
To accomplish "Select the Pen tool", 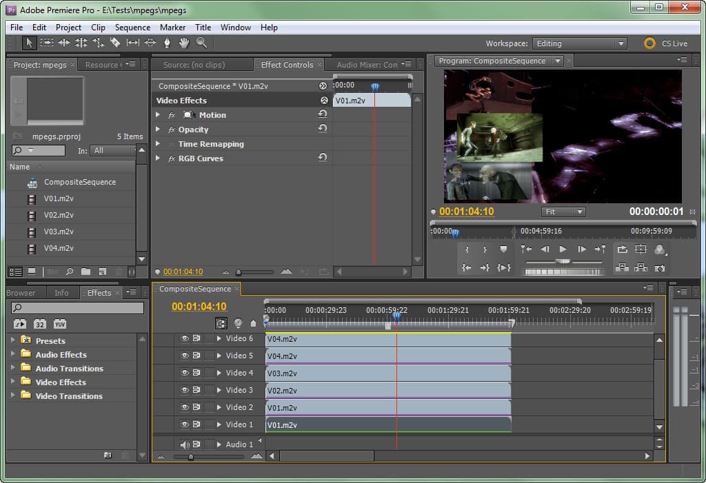I will pyautogui.click(x=167, y=43).
